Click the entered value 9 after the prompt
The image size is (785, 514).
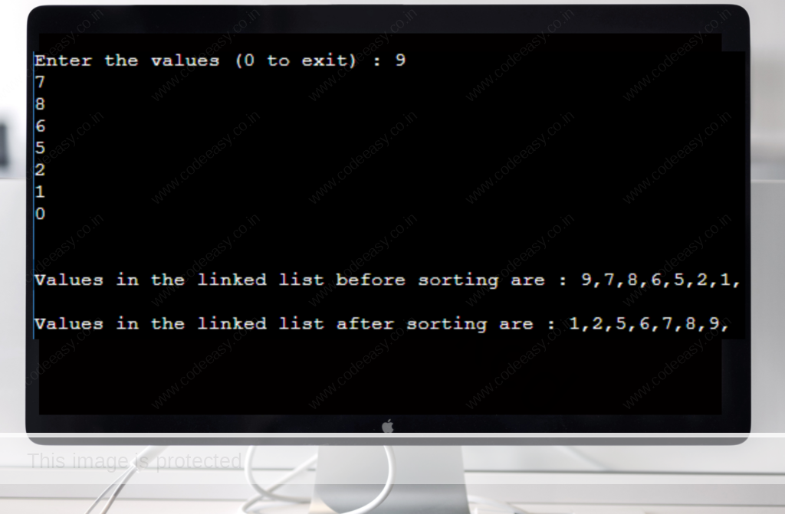[x=400, y=60]
